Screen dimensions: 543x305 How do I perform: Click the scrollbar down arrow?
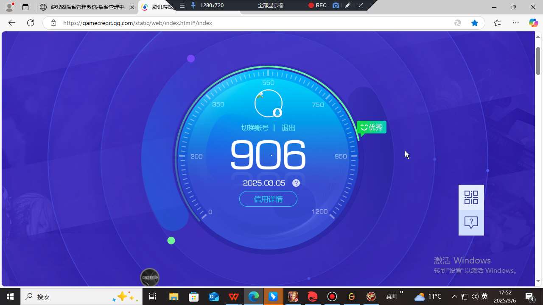538,281
